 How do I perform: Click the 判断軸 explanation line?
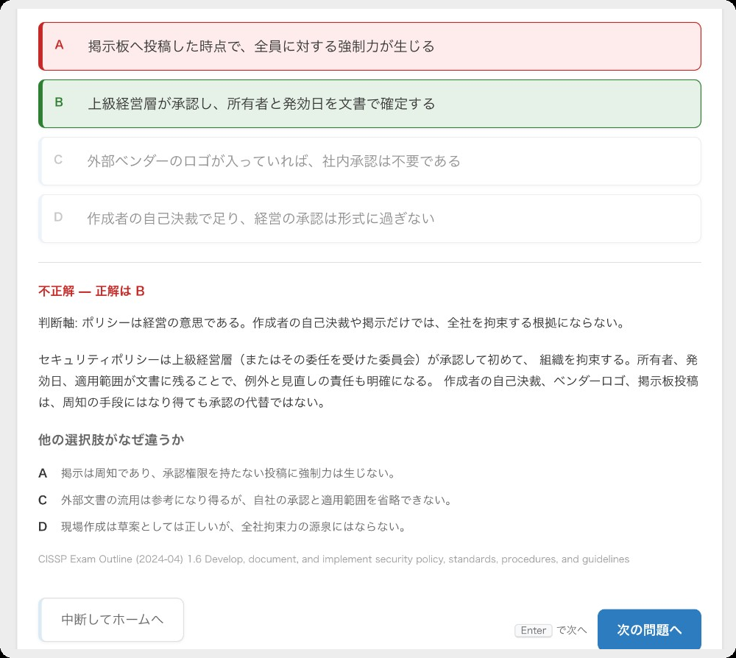tap(331, 323)
